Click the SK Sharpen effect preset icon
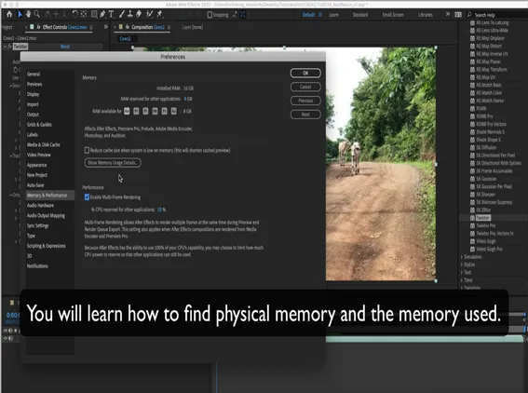 coord(472,195)
